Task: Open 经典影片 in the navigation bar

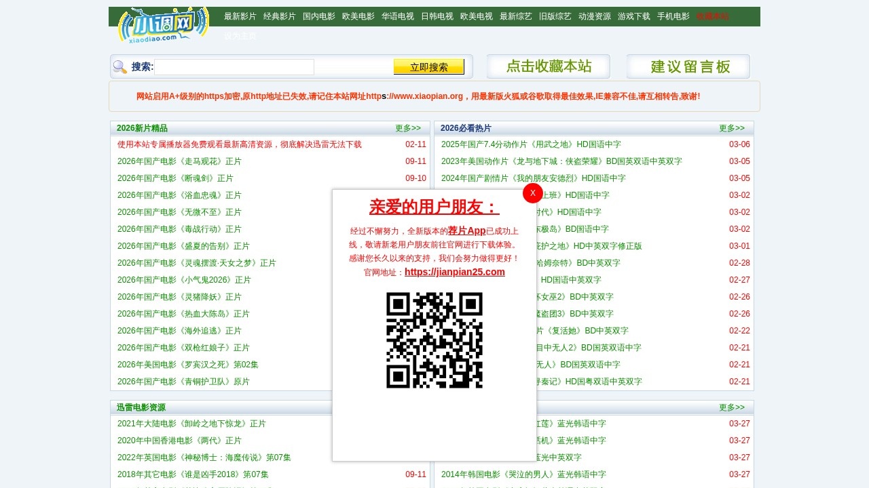Action: [280, 16]
